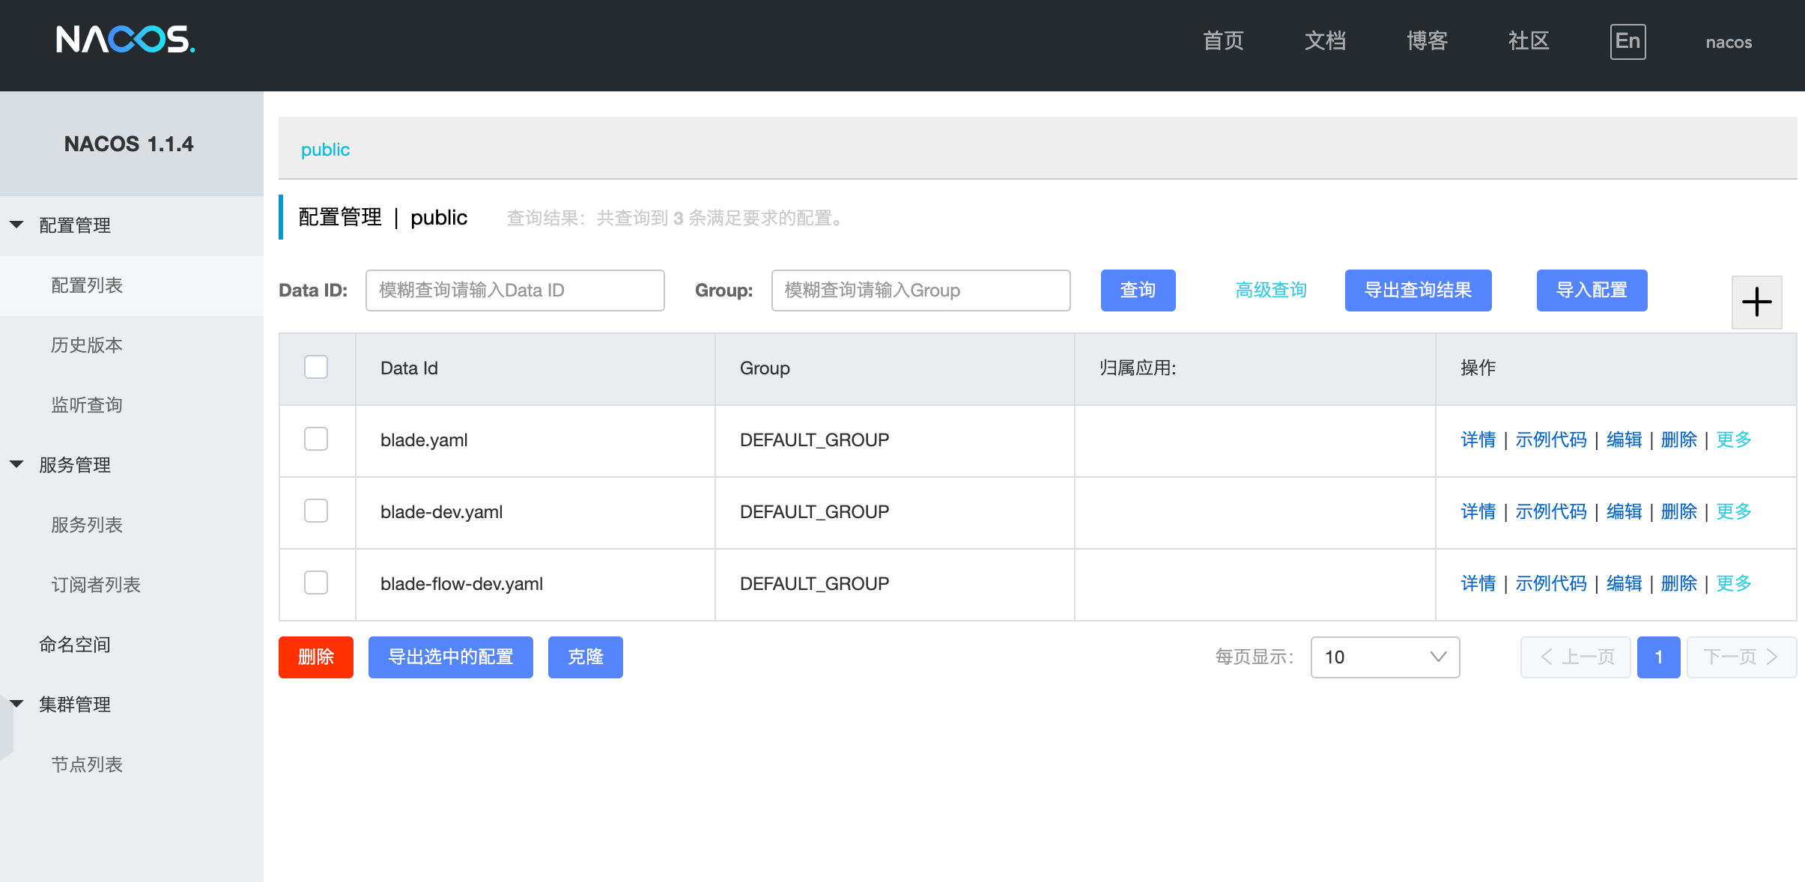Open 详情 for blade-flow-dev.yaml
Viewport: 1805px width, 882px height.
(x=1478, y=583)
